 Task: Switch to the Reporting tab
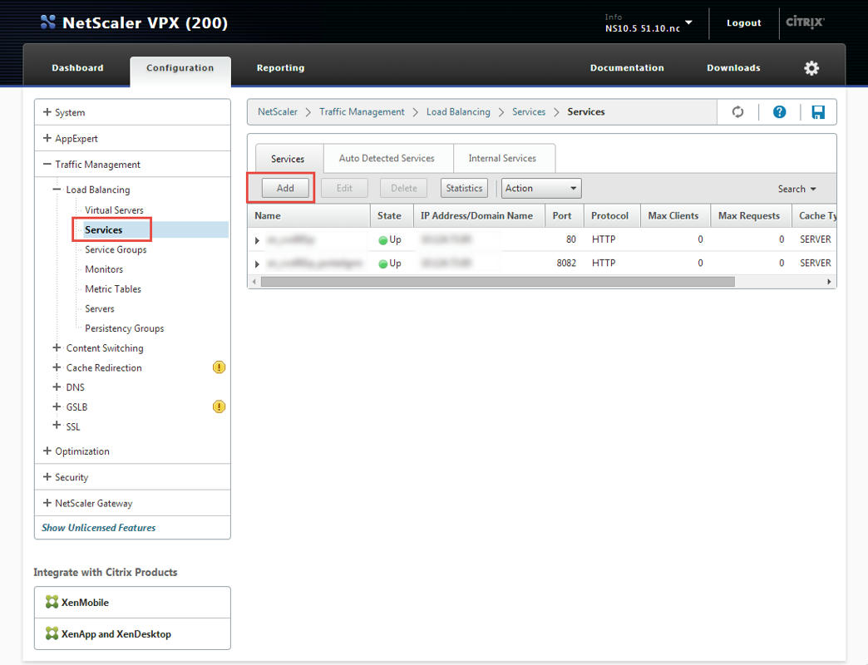280,68
